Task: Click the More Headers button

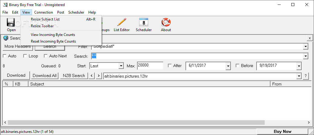Action: coord(18,47)
